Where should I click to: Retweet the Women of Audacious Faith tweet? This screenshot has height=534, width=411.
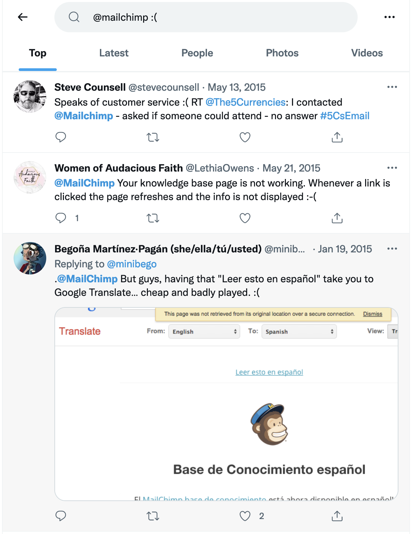tap(153, 218)
